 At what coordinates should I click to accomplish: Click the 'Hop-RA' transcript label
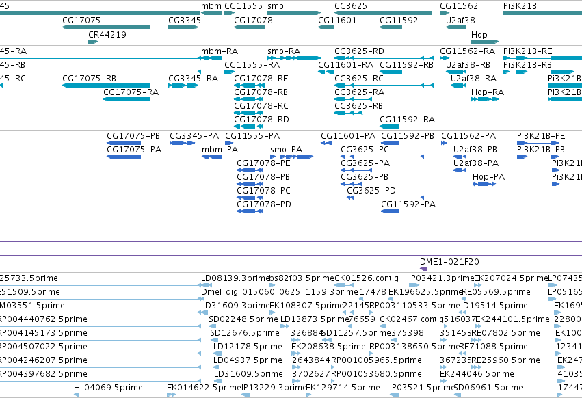click(488, 92)
